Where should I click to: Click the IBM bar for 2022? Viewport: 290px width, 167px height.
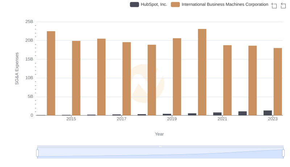tap(252, 80)
